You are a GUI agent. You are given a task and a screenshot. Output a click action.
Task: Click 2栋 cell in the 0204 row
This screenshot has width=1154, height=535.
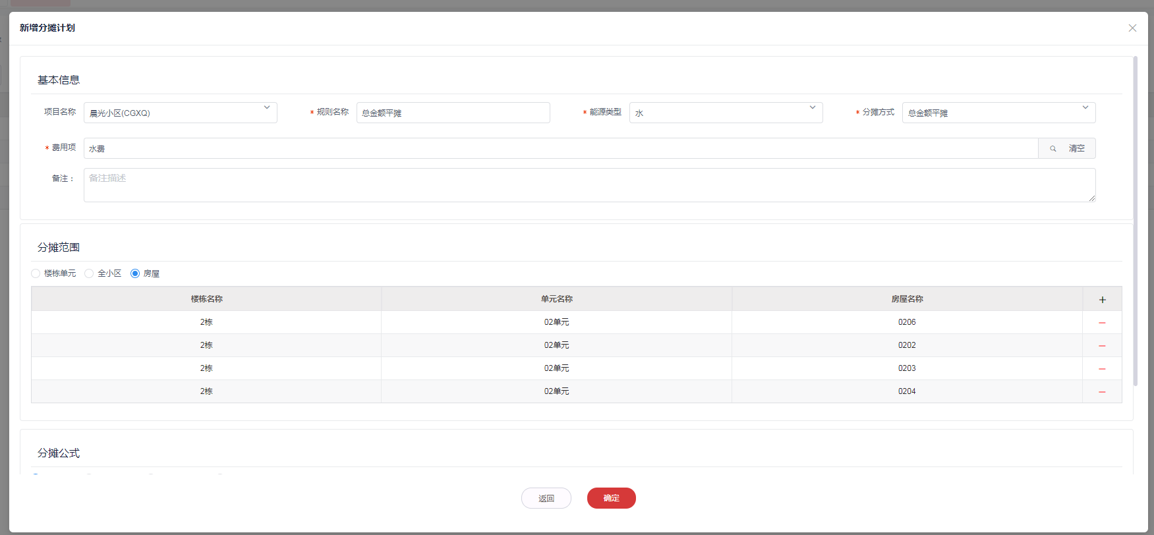(x=206, y=391)
